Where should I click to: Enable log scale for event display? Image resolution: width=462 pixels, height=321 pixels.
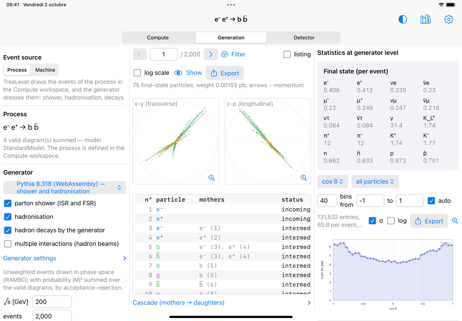pos(137,73)
